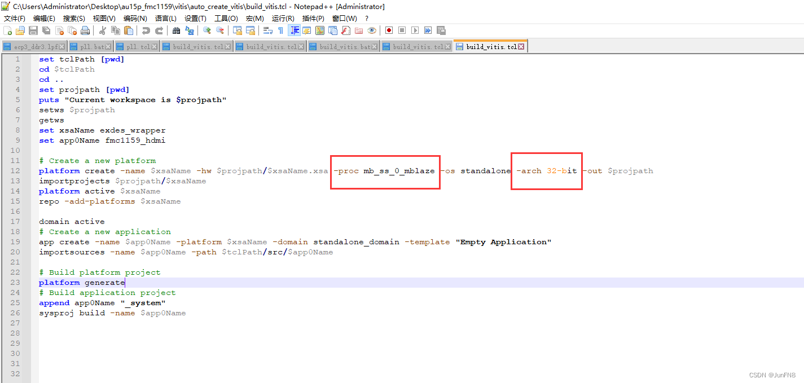Image resolution: width=804 pixels, height=383 pixels.
Task: Click the '# Create a new platform' comment
Action: click(x=97, y=161)
